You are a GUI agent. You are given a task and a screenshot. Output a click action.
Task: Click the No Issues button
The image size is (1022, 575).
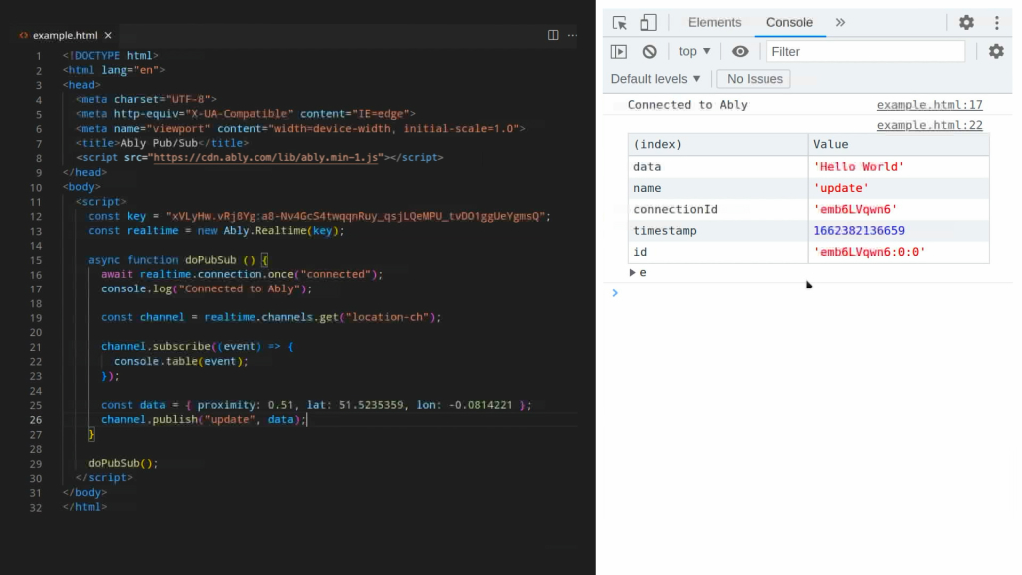click(x=754, y=79)
